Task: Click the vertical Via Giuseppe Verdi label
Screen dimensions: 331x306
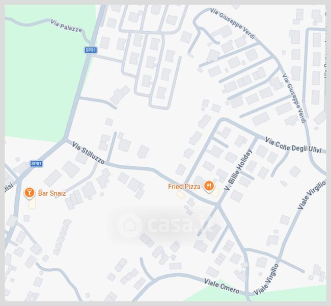Action: (x=294, y=98)
